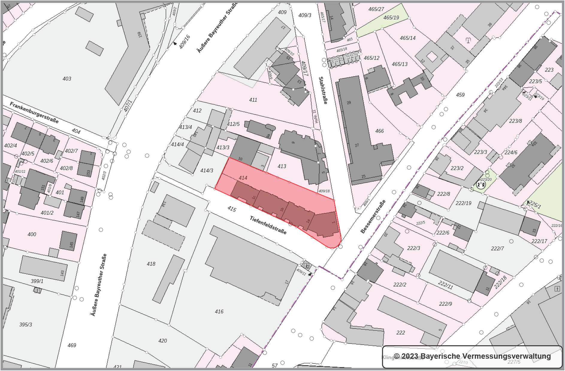The width and height of the screenshot is (565, 371).
Task: Select parcel number 415
Action: [232, 209]
